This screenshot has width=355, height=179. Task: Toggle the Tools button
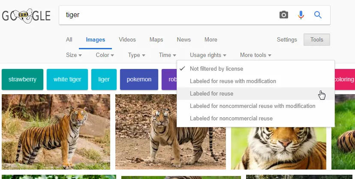pos(317,39)
